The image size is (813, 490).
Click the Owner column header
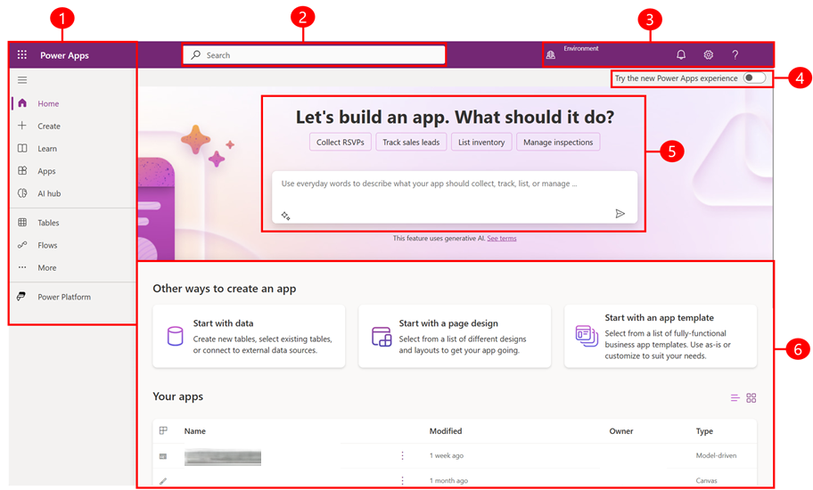click(620, 431)
